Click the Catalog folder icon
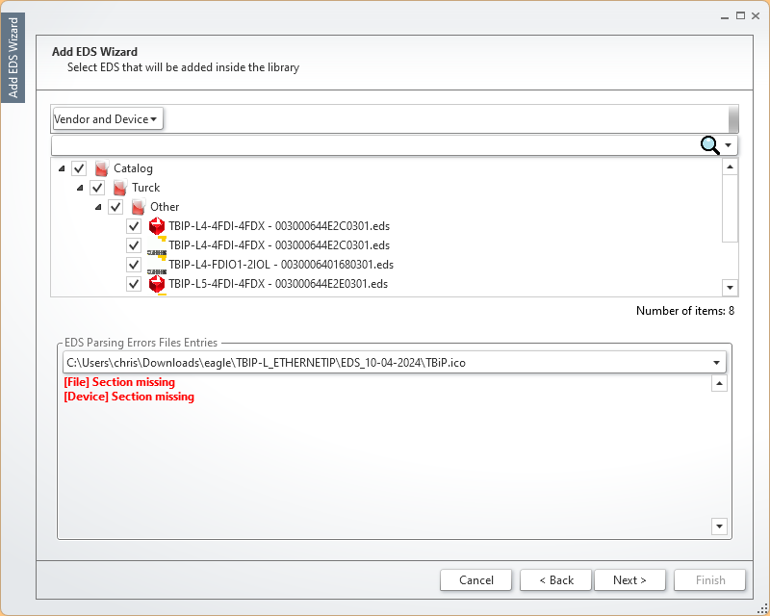Screen dimensions: 770x616 (x=101, y=168)
